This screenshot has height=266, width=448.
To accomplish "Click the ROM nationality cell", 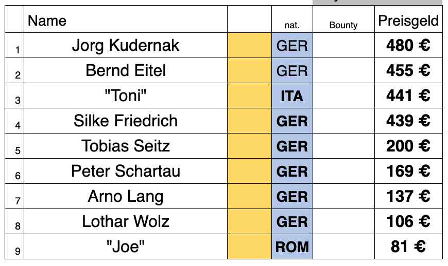I will click(x=292, y=246).
